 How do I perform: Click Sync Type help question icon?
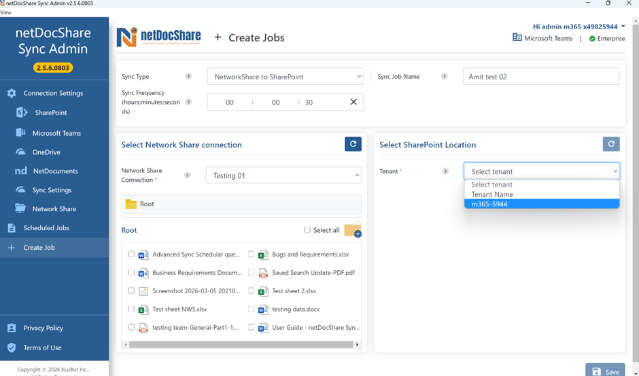(x=188, y=77)
